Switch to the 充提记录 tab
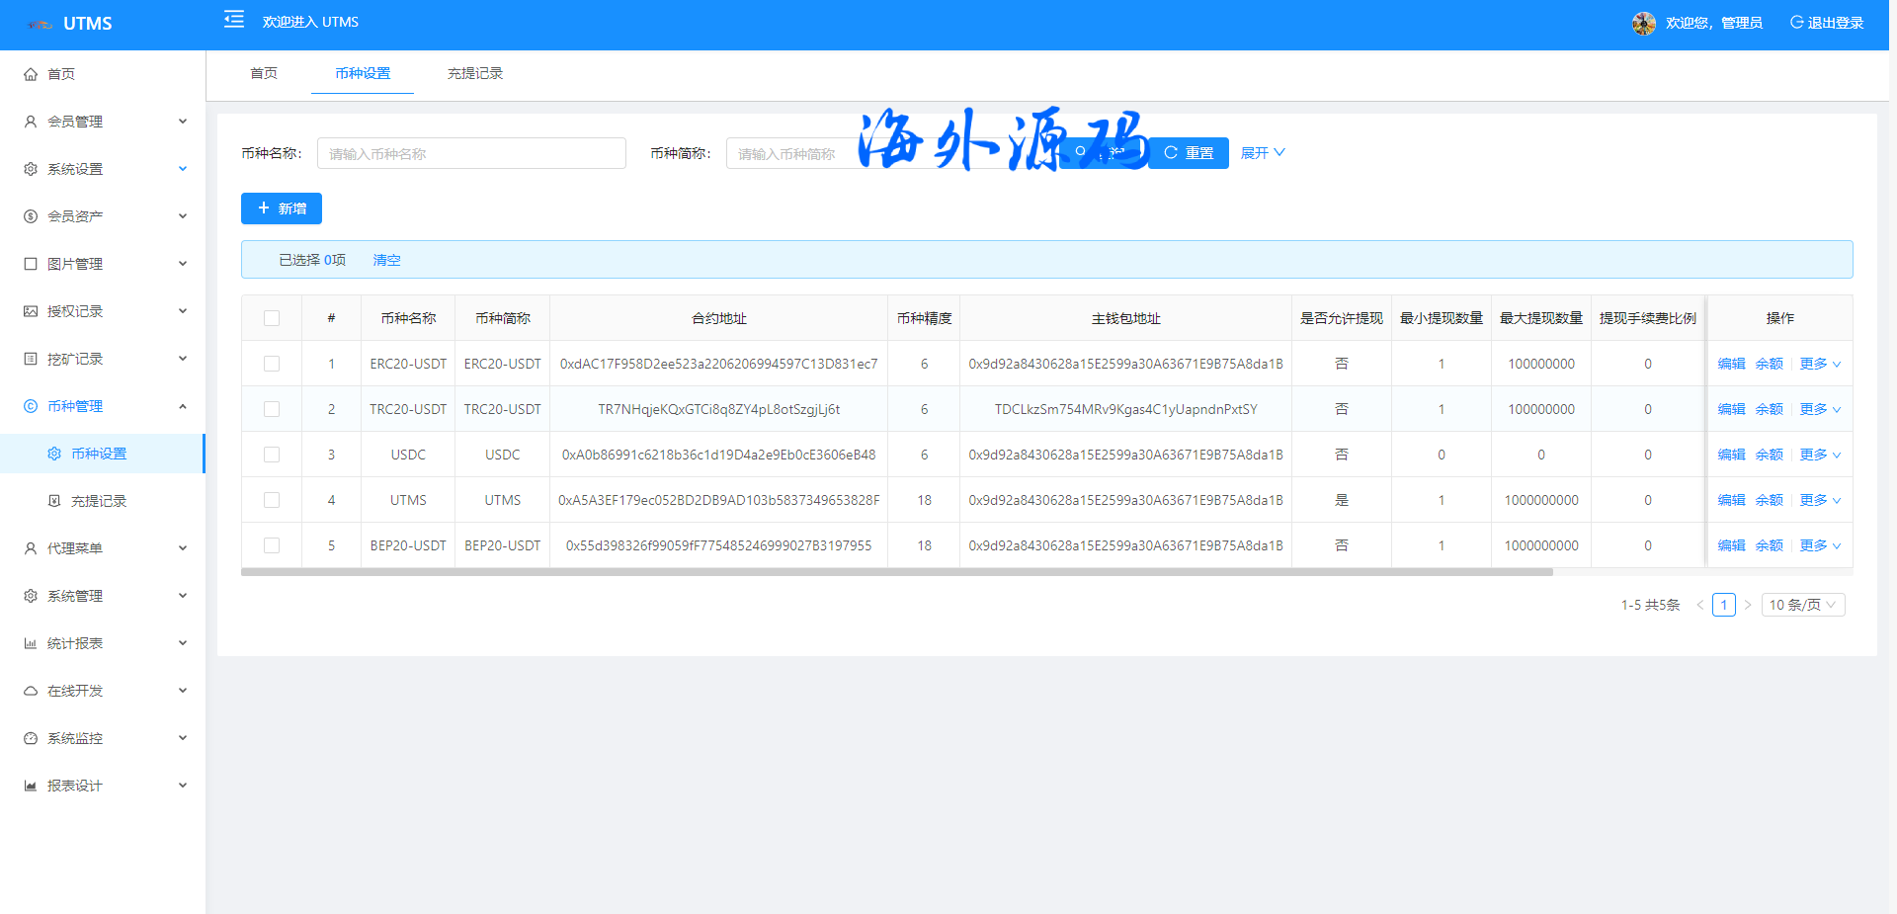 [475, 73]
